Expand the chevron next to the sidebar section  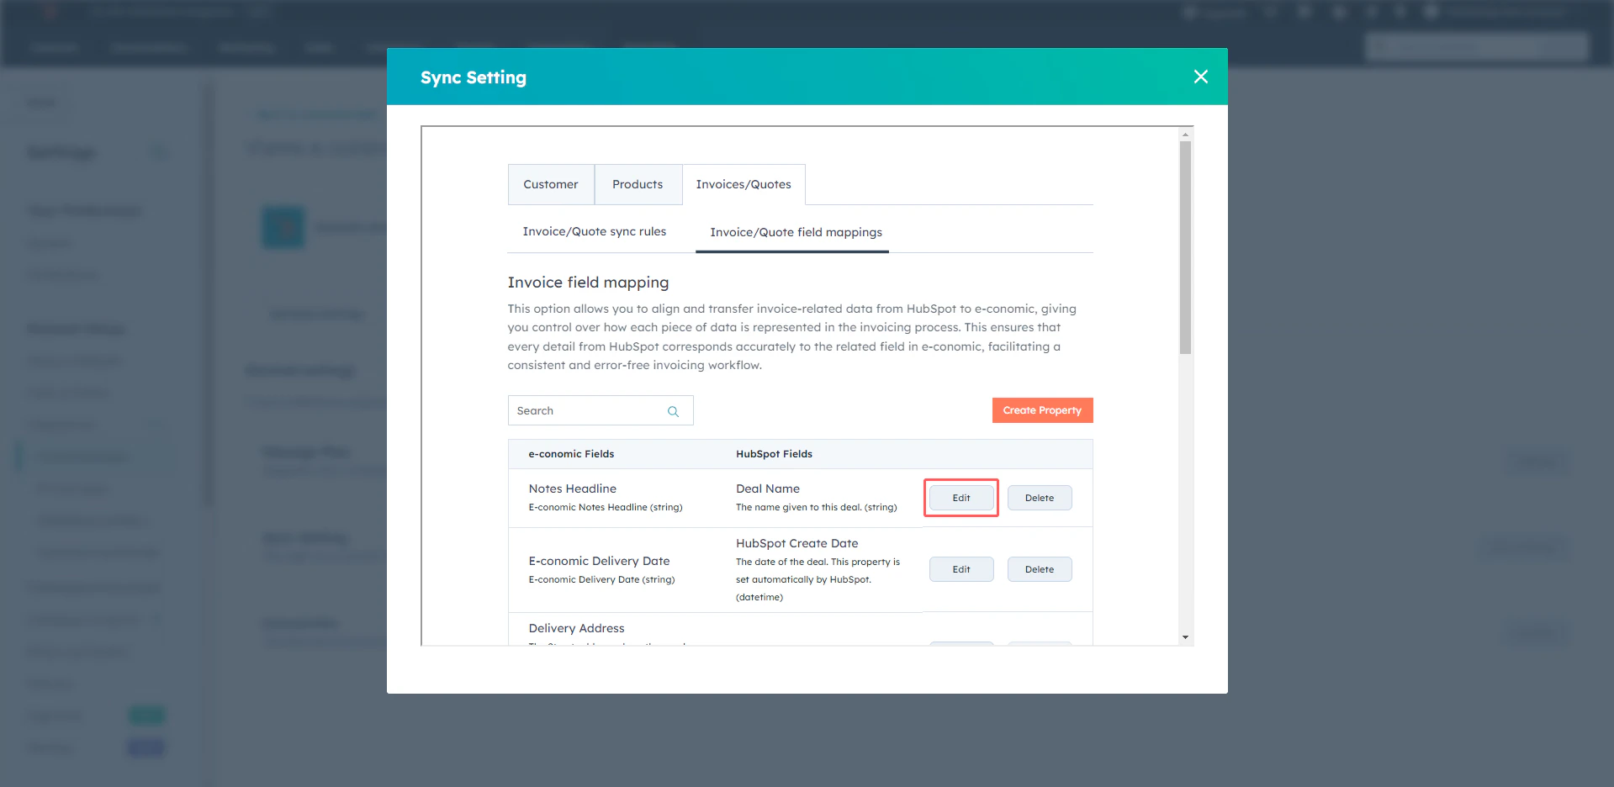(x=156, y=425)
